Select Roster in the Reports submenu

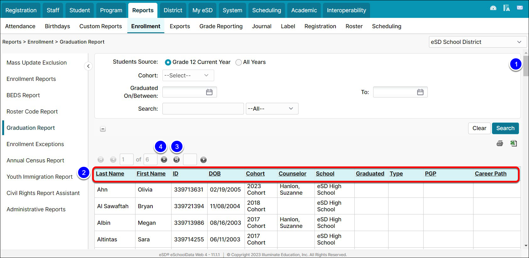[354, 26]
